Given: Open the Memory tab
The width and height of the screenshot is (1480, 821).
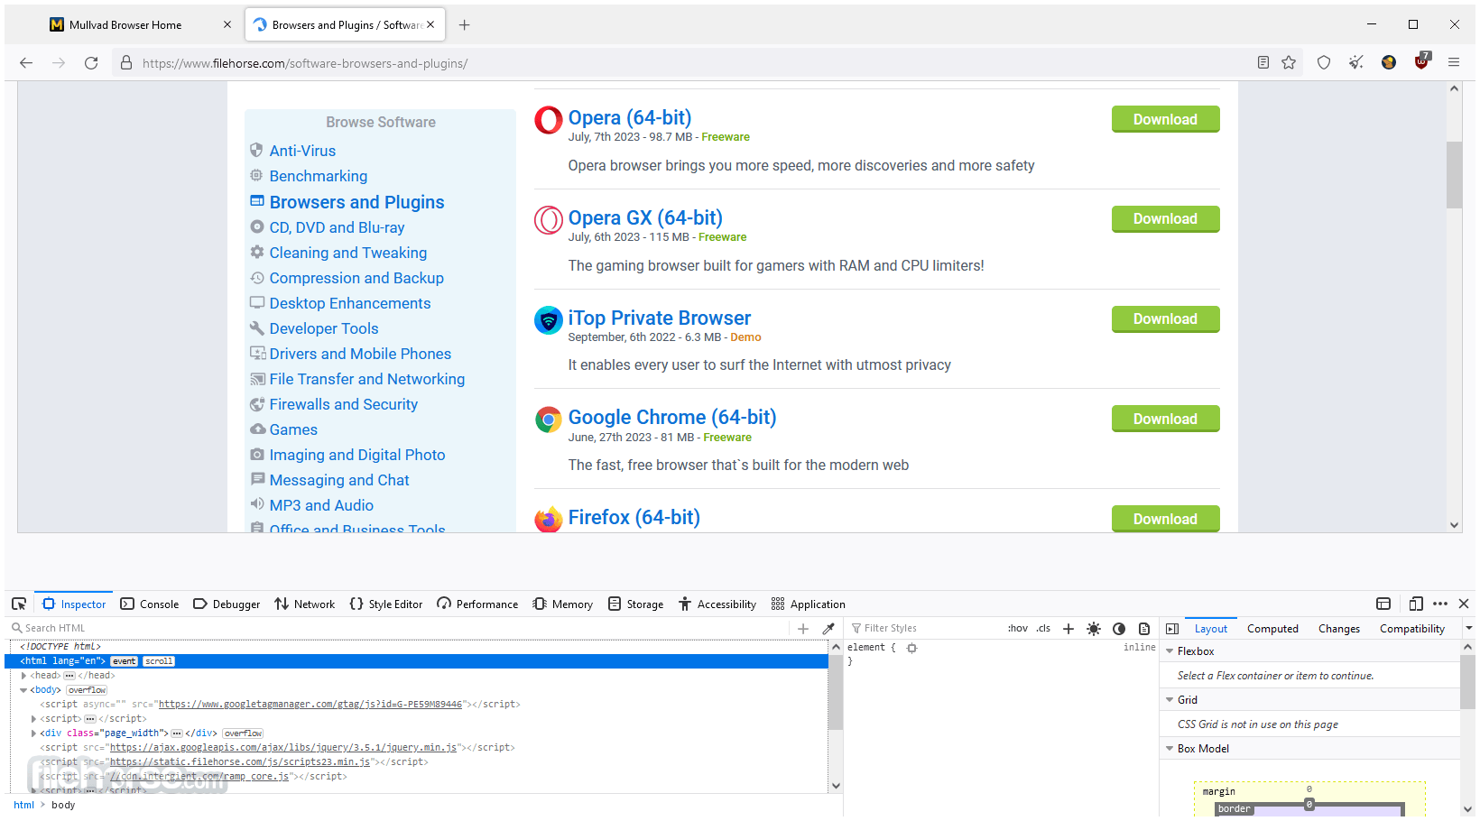Looking at the screenshot, I should click(563, 604).
